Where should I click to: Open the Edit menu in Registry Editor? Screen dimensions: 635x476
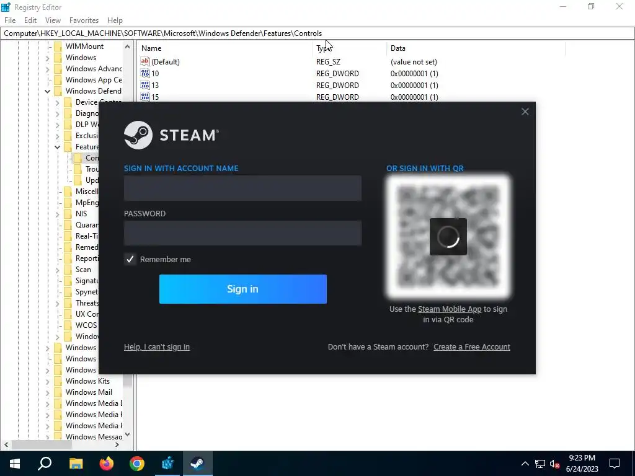click(30, 20)
